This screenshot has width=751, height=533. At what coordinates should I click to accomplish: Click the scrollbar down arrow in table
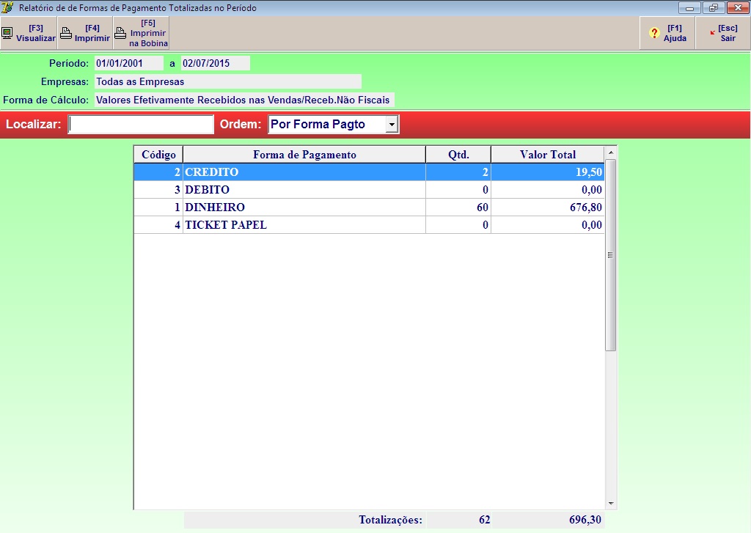(611, 504)
